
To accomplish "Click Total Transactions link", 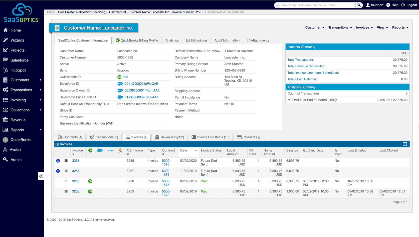I will (301, 60).
